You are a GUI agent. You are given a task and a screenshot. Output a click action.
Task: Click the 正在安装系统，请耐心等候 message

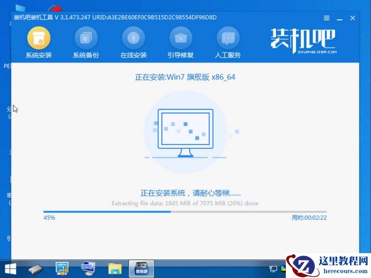(191, 193)
